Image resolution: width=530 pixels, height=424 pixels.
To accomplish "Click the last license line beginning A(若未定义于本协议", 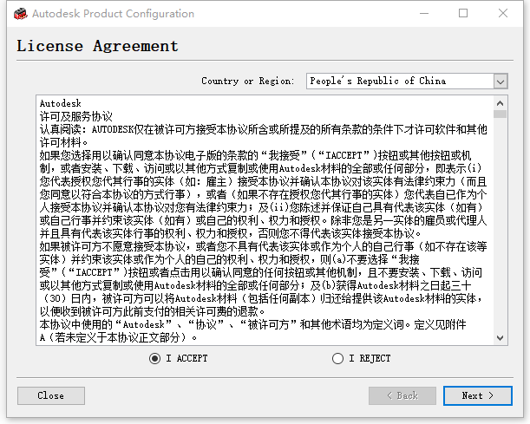I will click(x=118, y=337).
